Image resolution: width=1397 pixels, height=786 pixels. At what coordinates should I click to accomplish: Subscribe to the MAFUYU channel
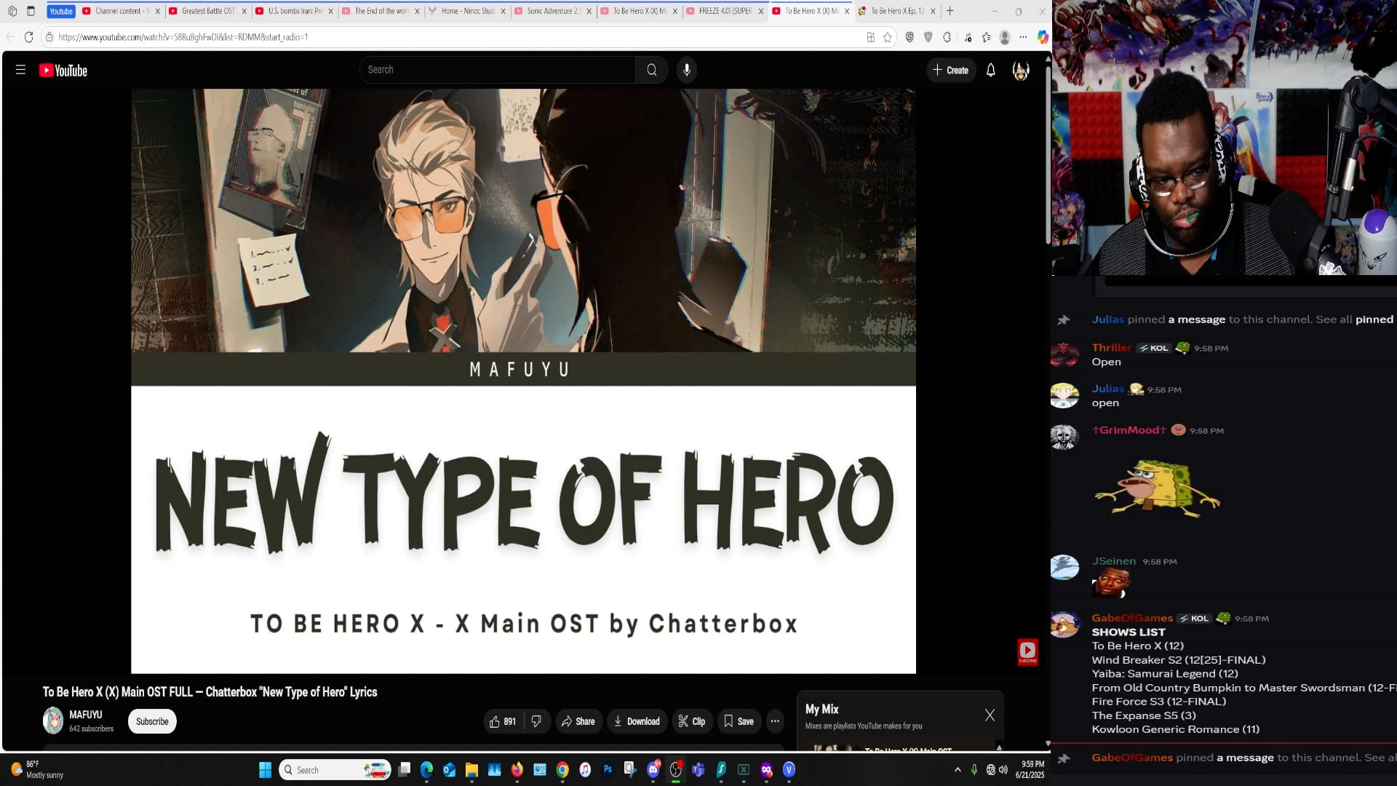[x=152, y=721]
